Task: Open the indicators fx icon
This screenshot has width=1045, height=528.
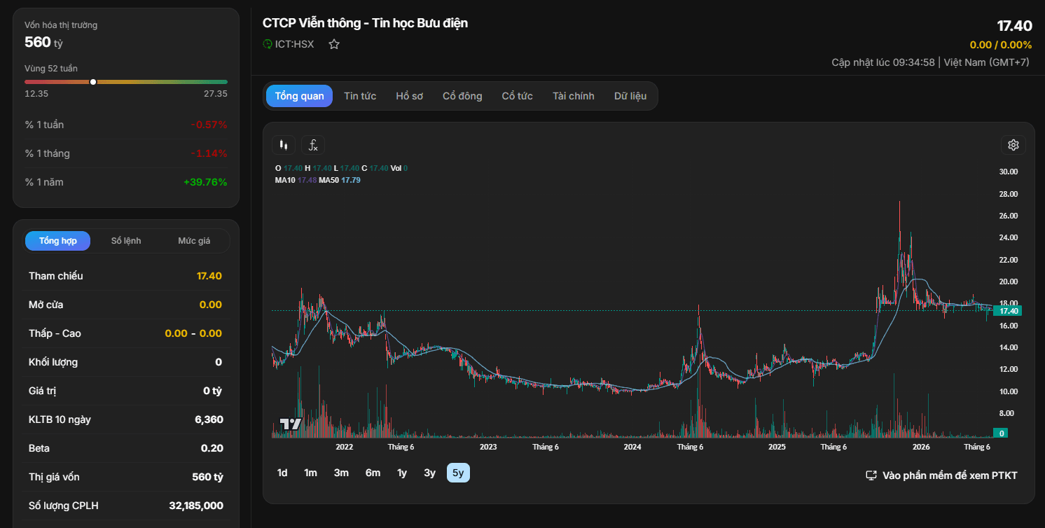Action: [x=313, y=145]
